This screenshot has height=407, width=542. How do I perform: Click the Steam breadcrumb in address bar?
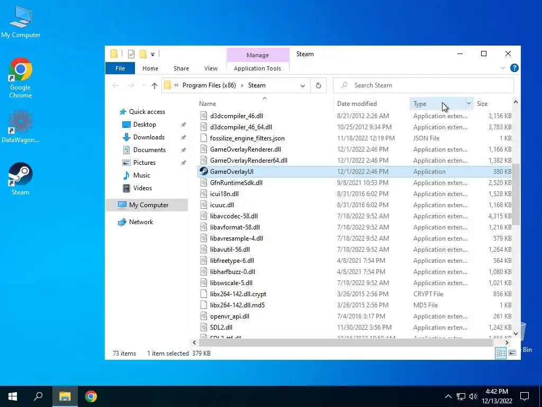point(257,85)
